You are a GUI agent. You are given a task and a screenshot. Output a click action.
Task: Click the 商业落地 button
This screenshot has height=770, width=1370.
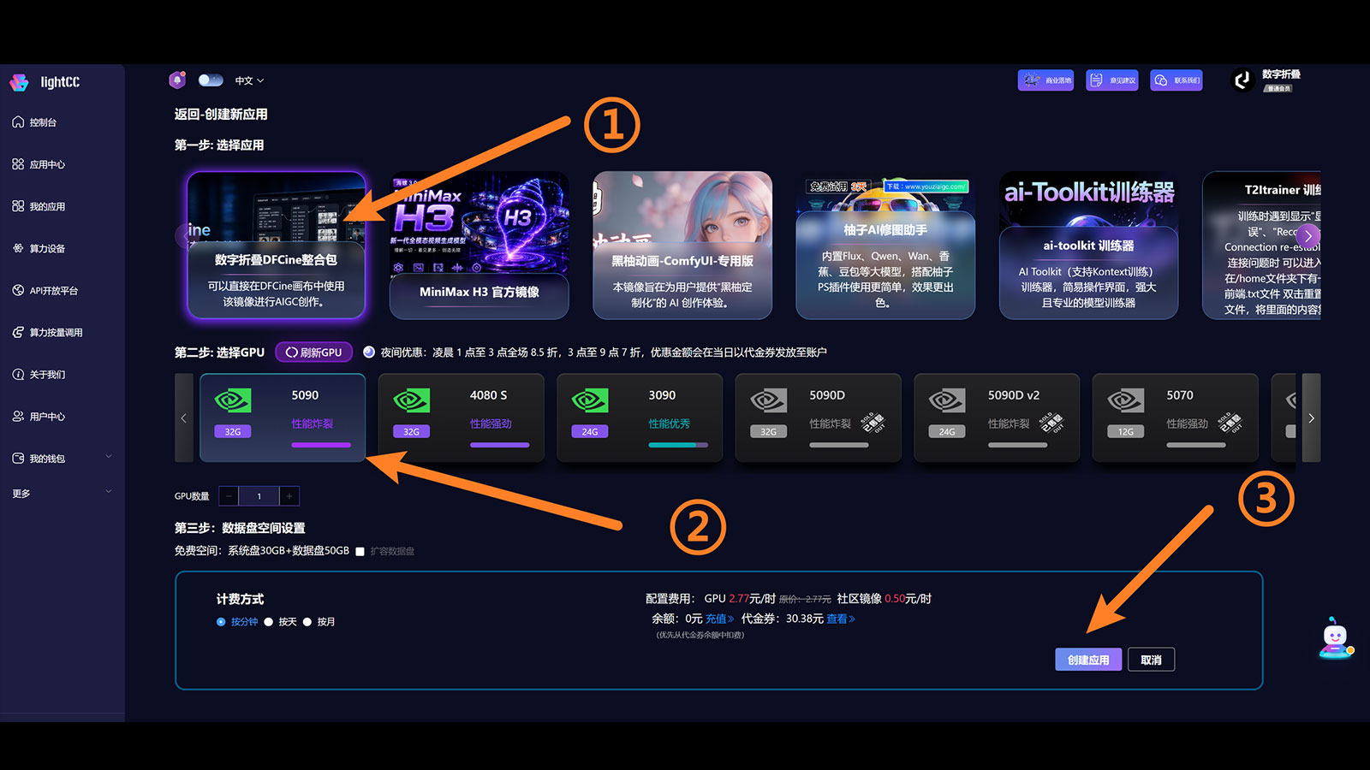pyautogui.click(x=1045, y=80)
